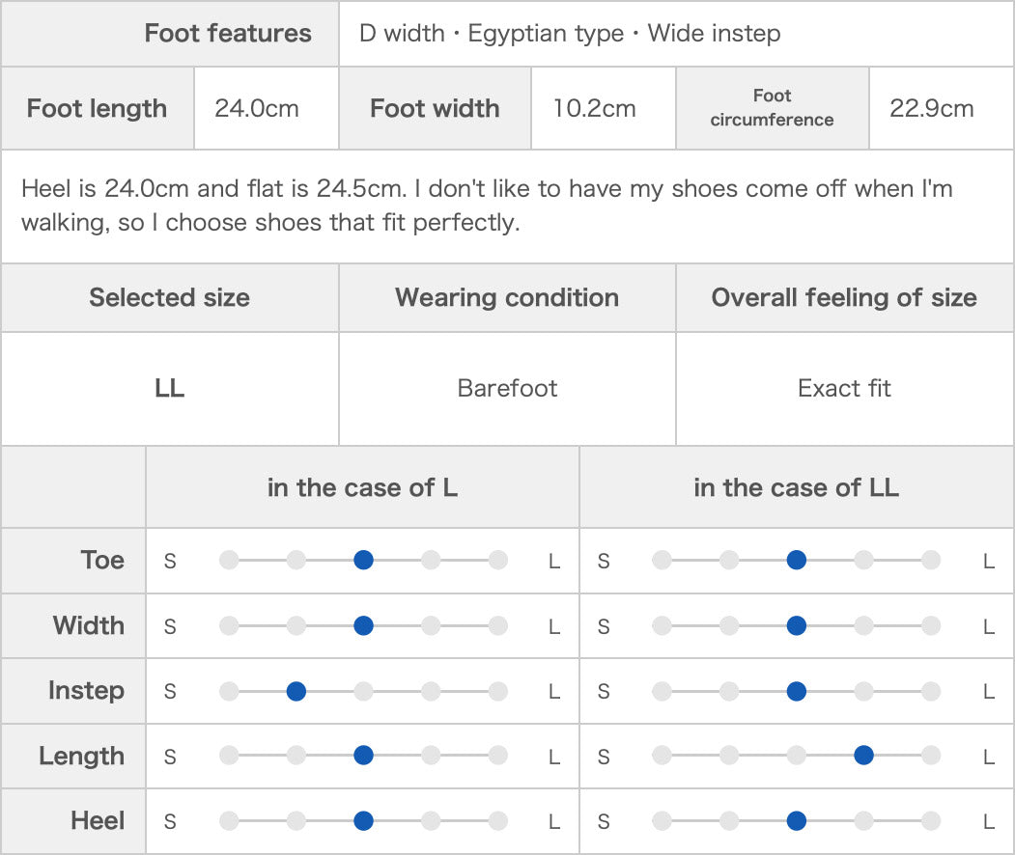The width and height of the screenshot is (1015, 855).
Task: Select the blue dot in LL Length row
Action: tap(863, 755)
